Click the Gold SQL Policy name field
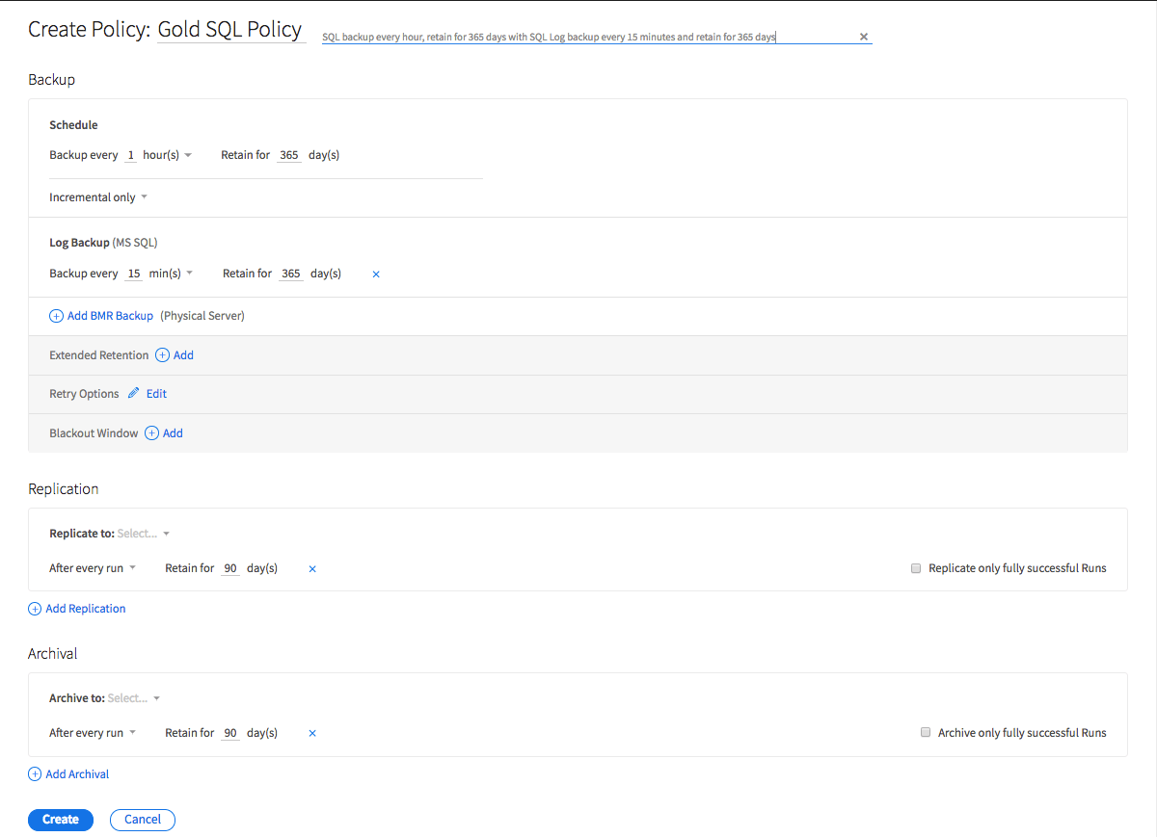Viewport: 1157px width, 837px height. click(x=230, y=30)
